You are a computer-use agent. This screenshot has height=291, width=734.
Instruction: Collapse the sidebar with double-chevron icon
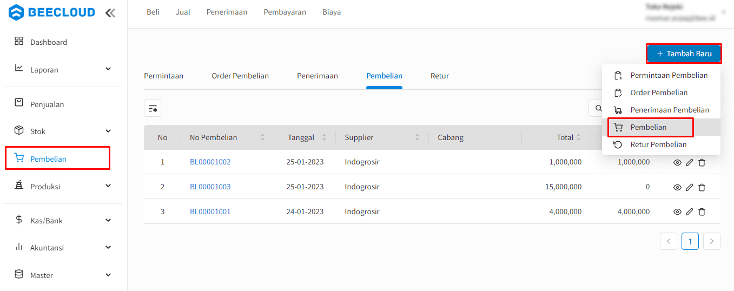tap(110, 13)
